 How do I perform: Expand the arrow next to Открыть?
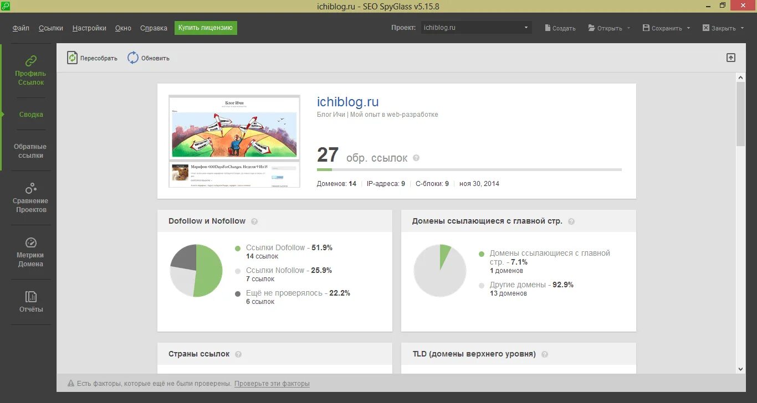(628, 28)
